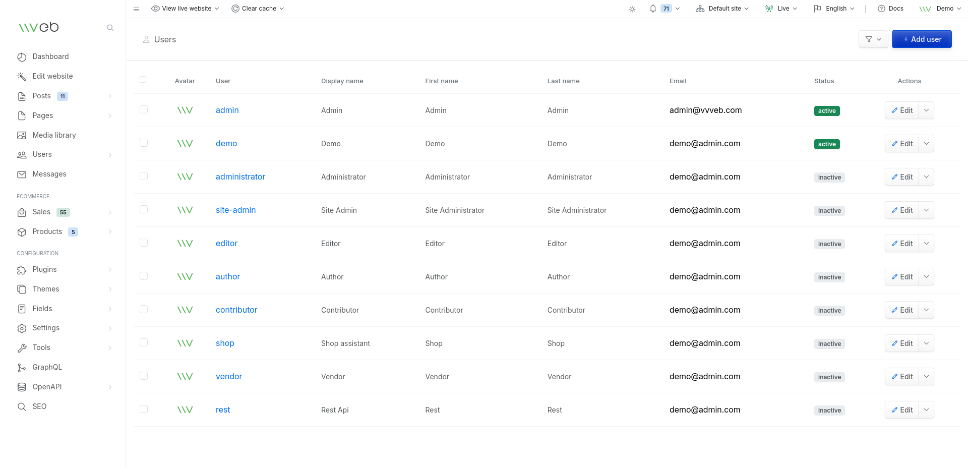Expand the Products sidebar submenu
The height and width of the screenshot is (467, 968).
click(x=110, y=232)
